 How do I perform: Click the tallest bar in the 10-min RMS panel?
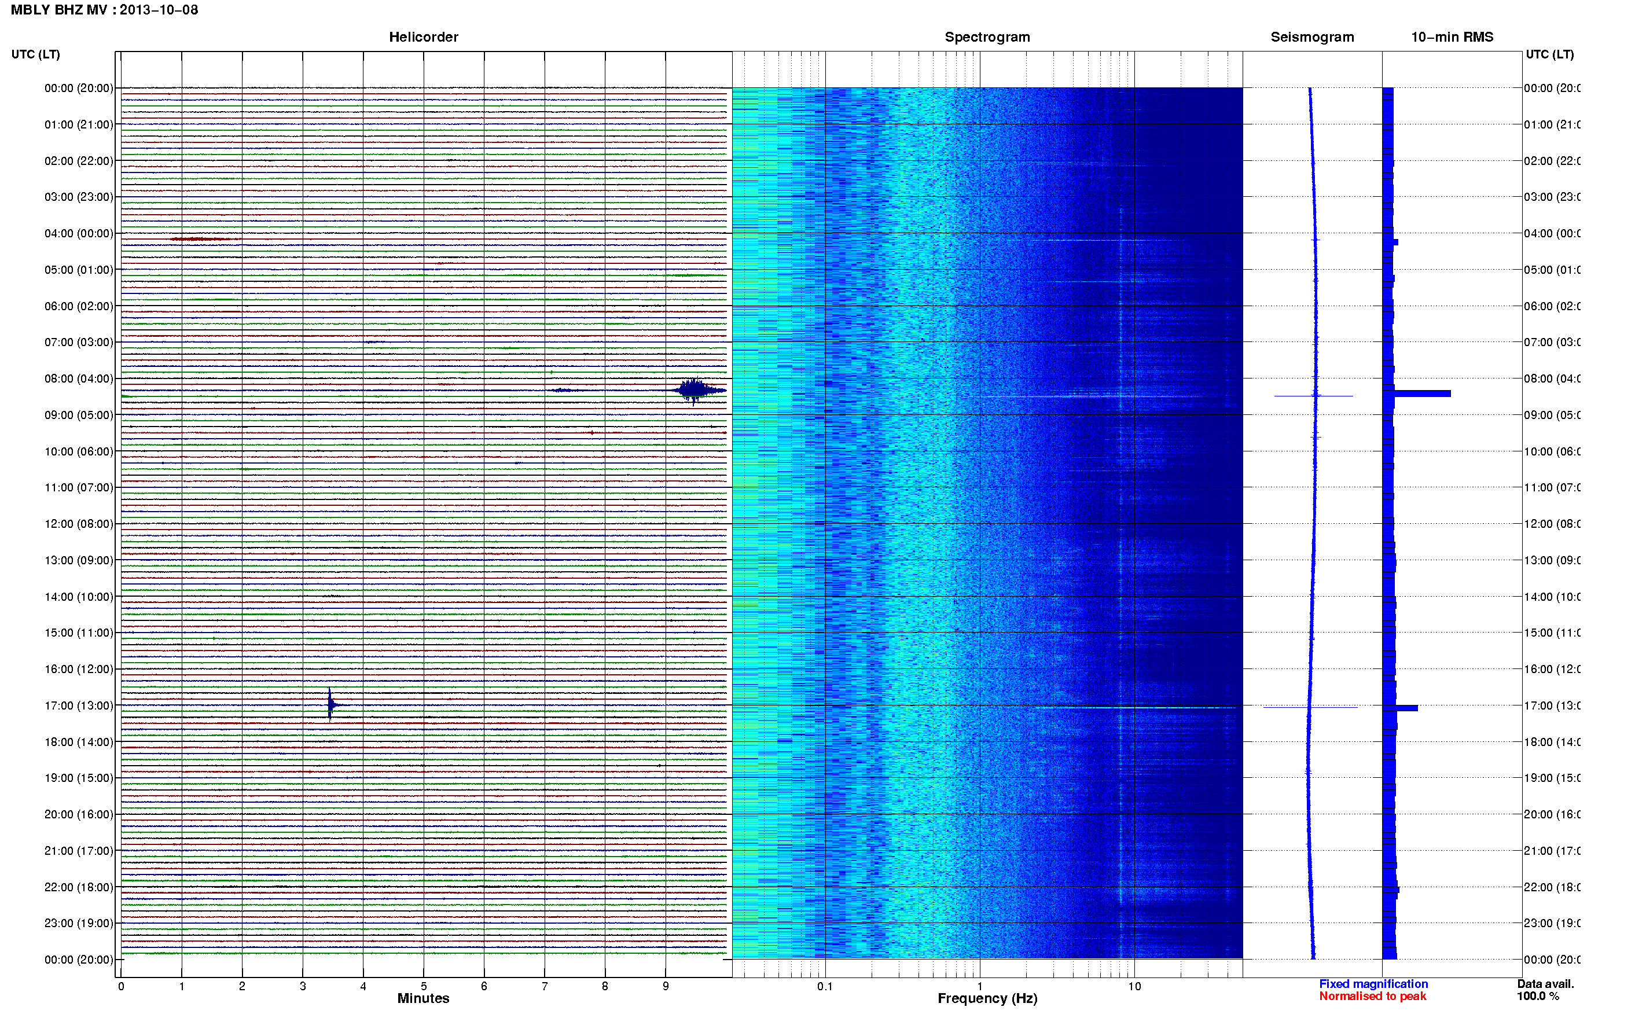pyautogui.click(x=1417, y=394)
